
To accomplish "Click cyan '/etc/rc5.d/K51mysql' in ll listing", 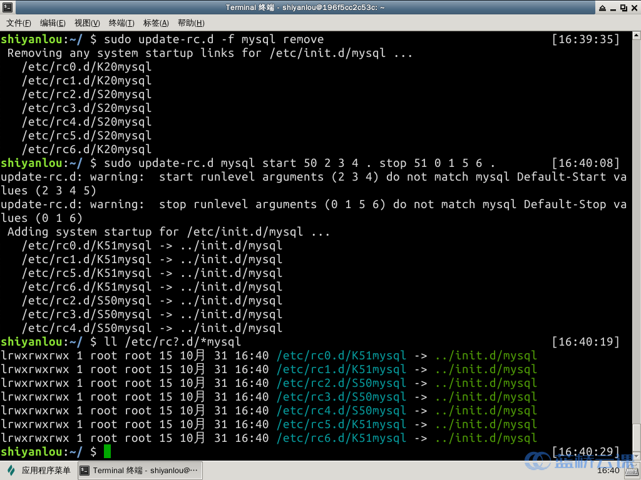I will [341, 424].
